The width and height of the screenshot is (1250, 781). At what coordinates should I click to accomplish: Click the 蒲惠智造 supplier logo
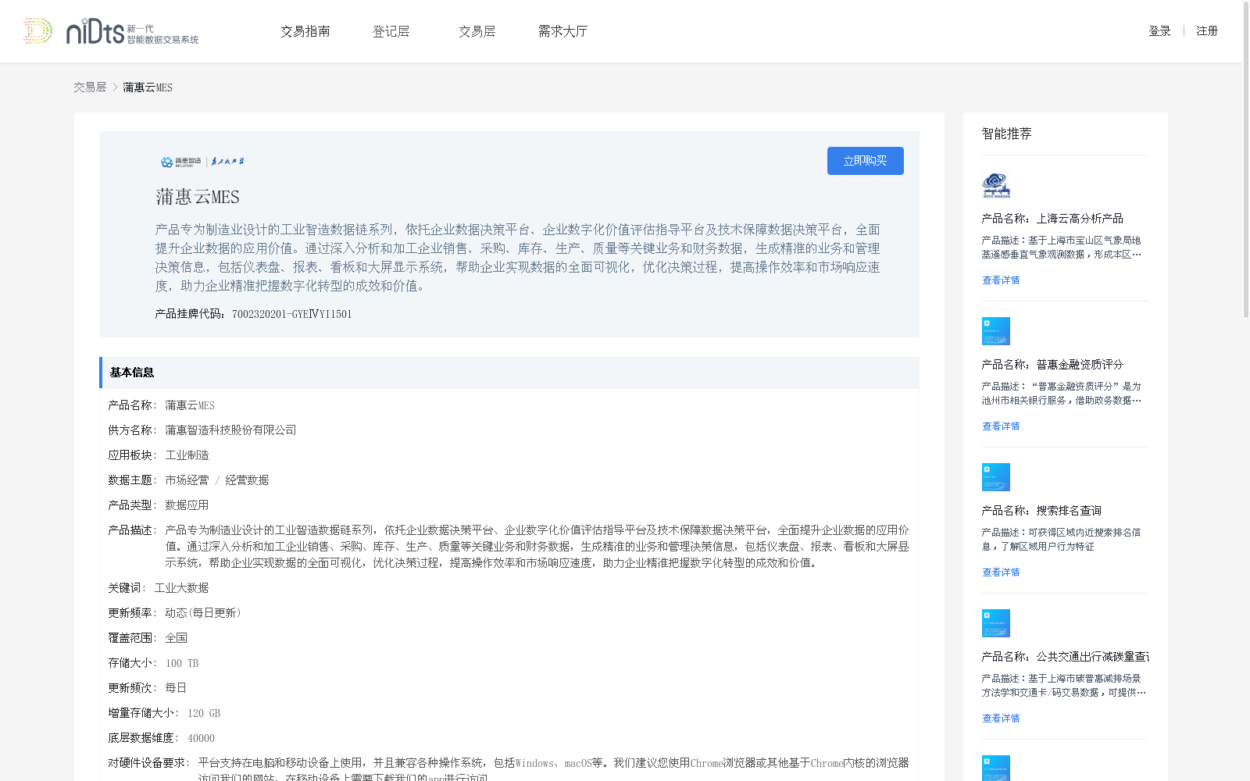coord(202,162)
